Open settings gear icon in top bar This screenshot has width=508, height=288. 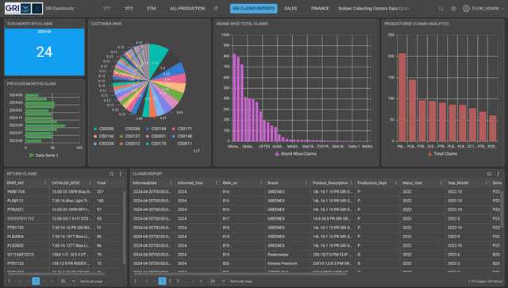453,9
